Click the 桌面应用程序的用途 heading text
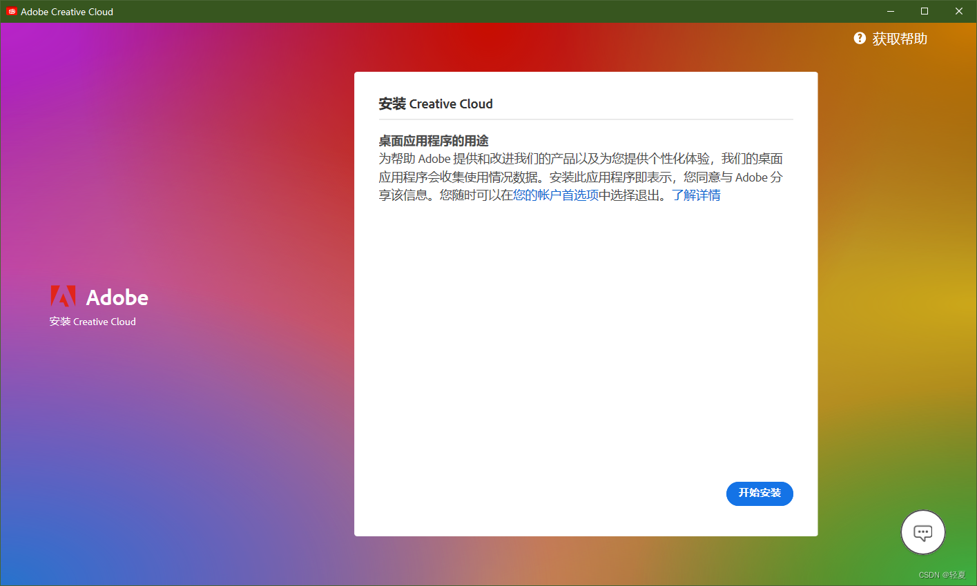 (434, 141)
